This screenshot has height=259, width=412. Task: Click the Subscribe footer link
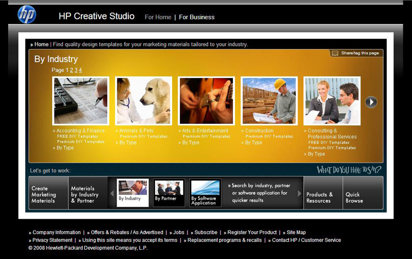(205, 232)
